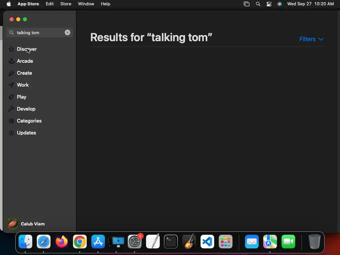Open the Apple menu

[x=9, y=4]
